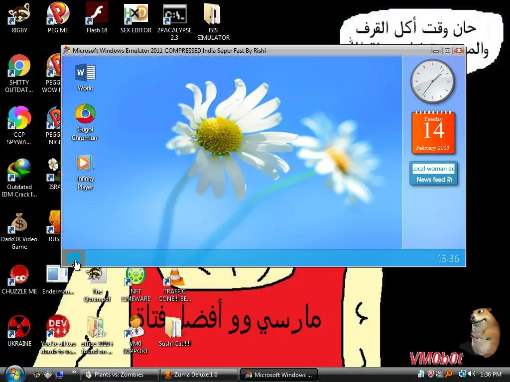Open the HxD SEX EDITOR shortcut
This screenshot has height=382, width=510.
click(136, 18)
